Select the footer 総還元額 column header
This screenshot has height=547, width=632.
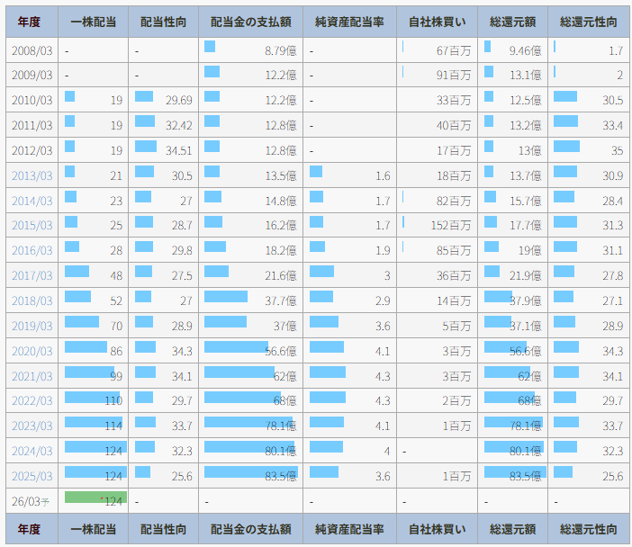pyautogui.click(x=512, y=529)
